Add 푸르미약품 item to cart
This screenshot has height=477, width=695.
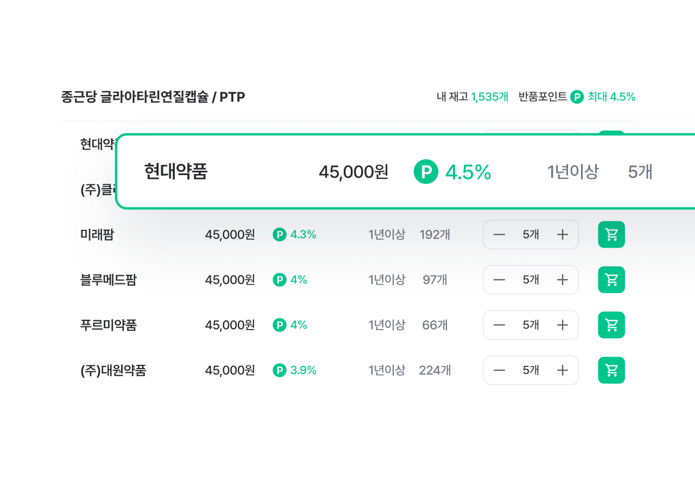(611, 325)
